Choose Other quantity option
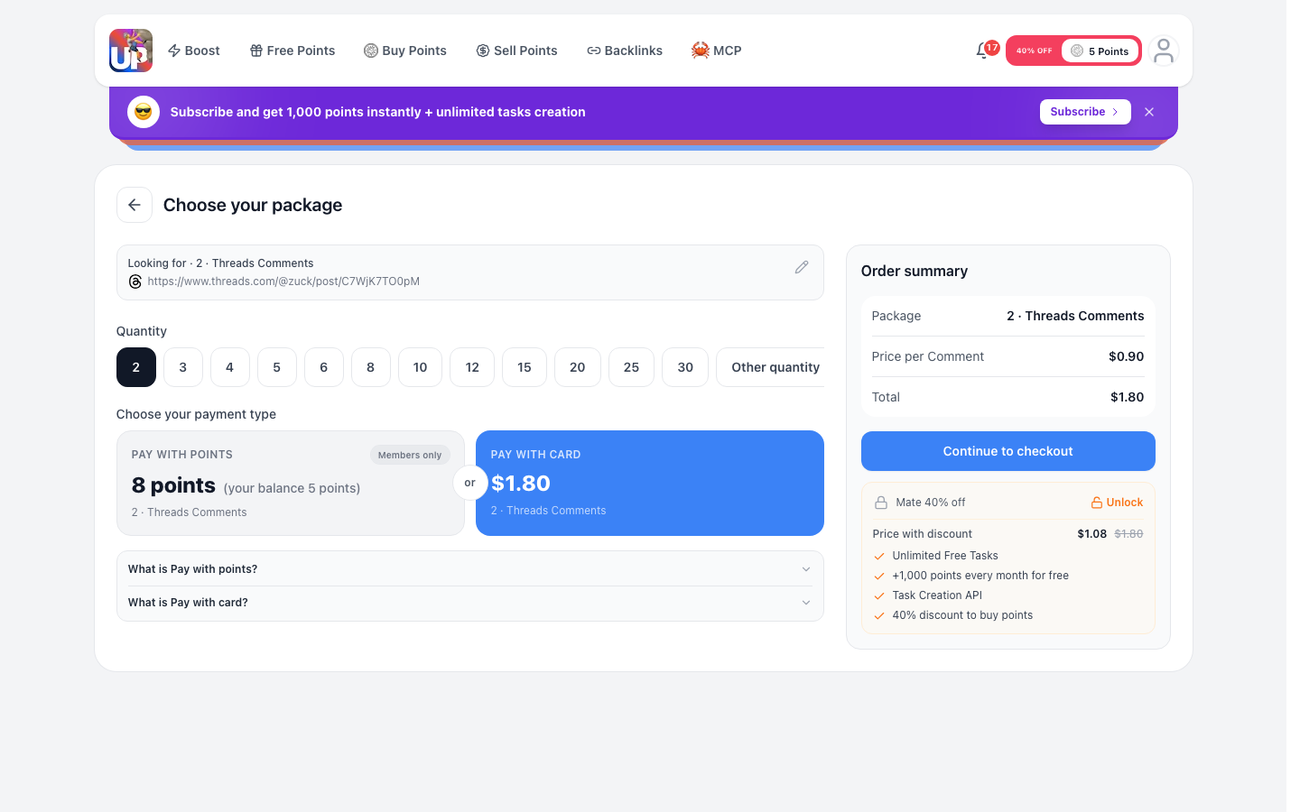This screenshot has height=812, width=1300. pyautogui.click(x=771, y=367)
